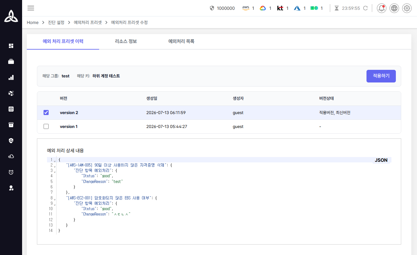The width and height of the screenshot is (417, 255).
Task: Click the ChangeReason "ㅅㄷㄴㅅ" line in the editor
Action: click(x=106, y=215)
